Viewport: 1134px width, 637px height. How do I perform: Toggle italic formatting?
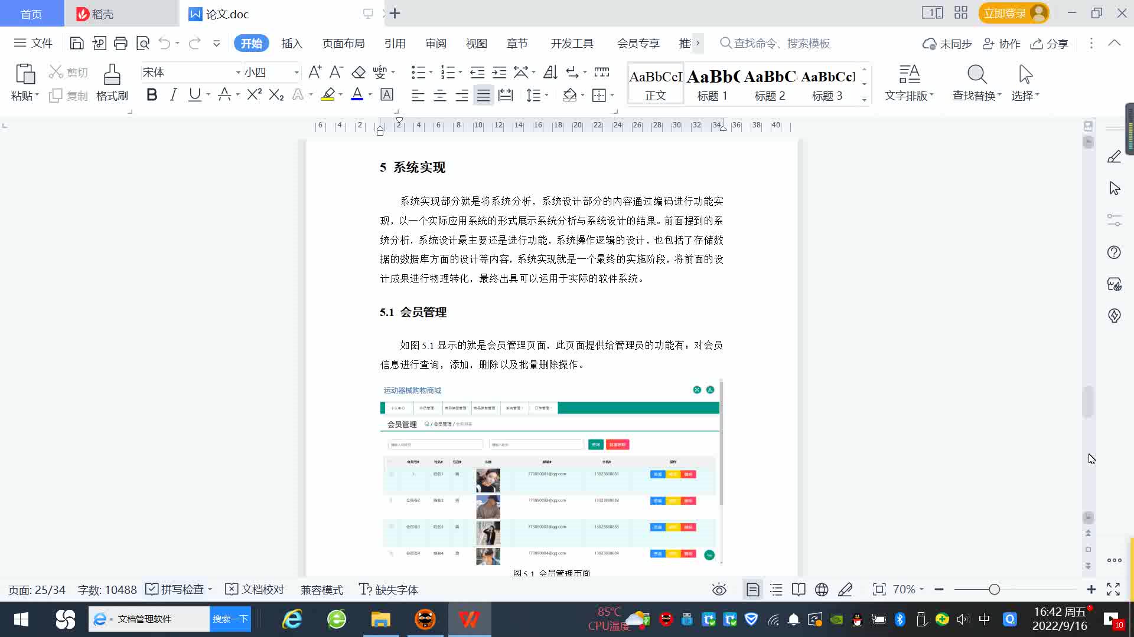173,95
